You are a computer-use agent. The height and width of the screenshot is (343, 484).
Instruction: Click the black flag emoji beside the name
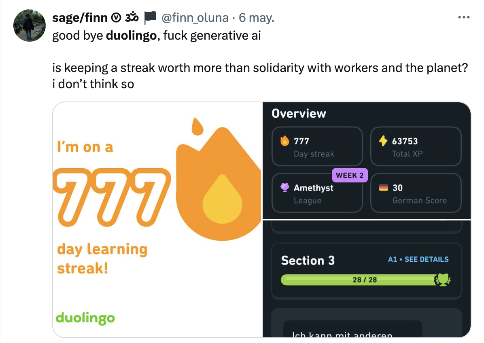pyautogui.click(x=150, y=18)
